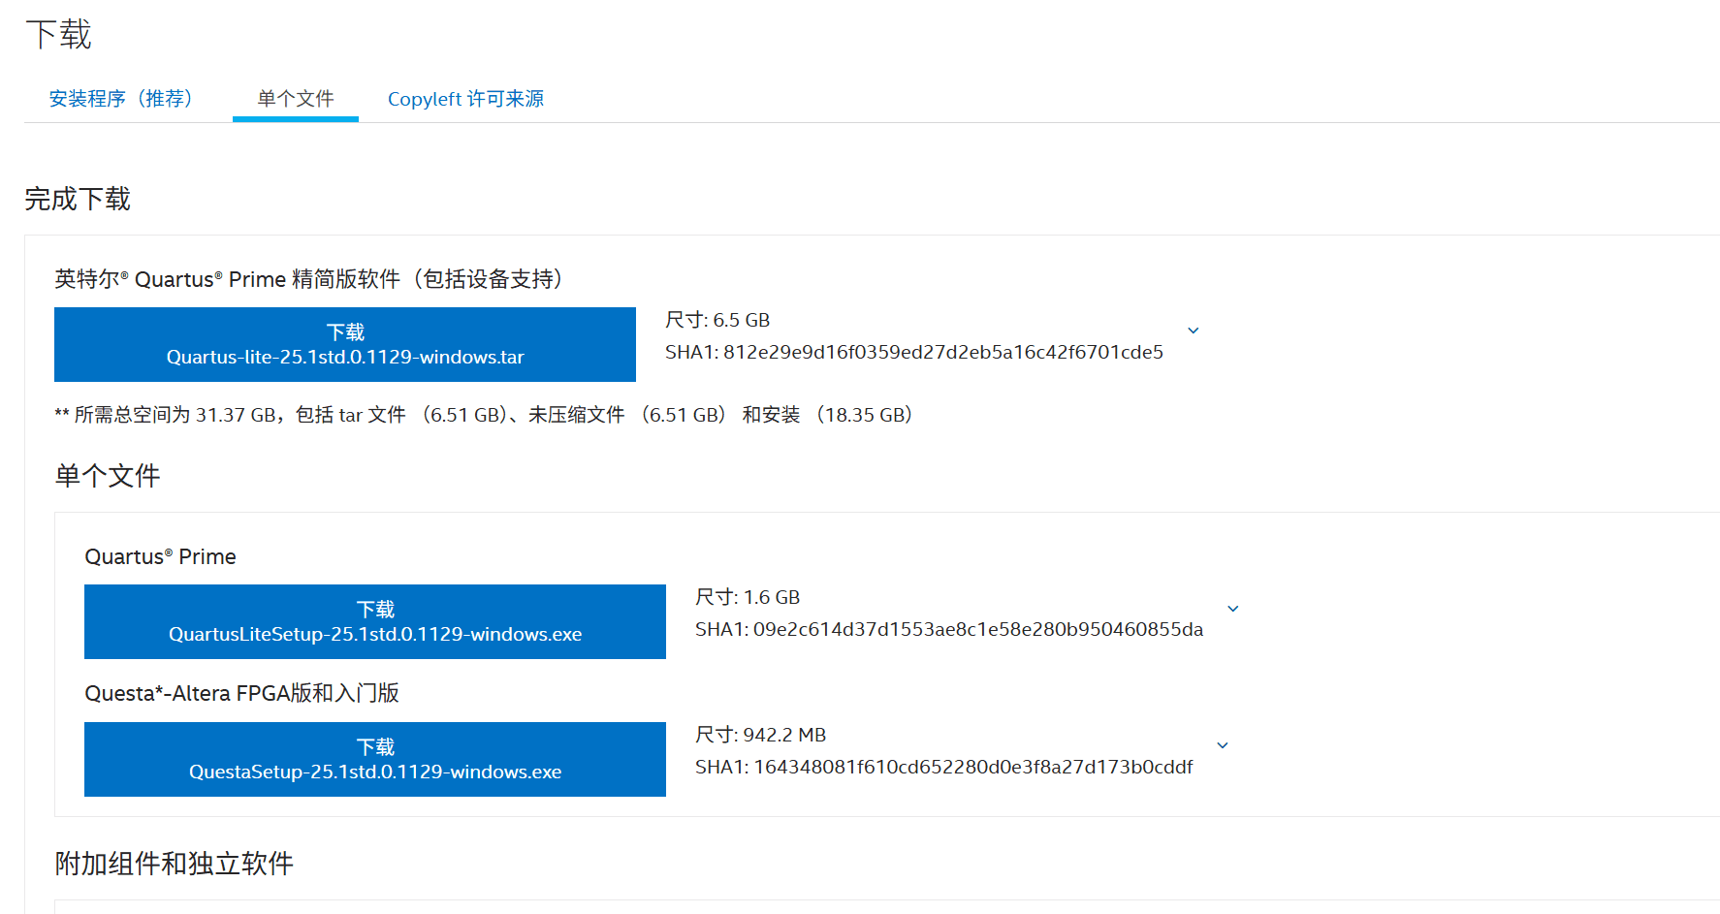Screen dimensions: 1720x914
Task: Click the 31.37 GB required space note
Action: tap(485, 415)
